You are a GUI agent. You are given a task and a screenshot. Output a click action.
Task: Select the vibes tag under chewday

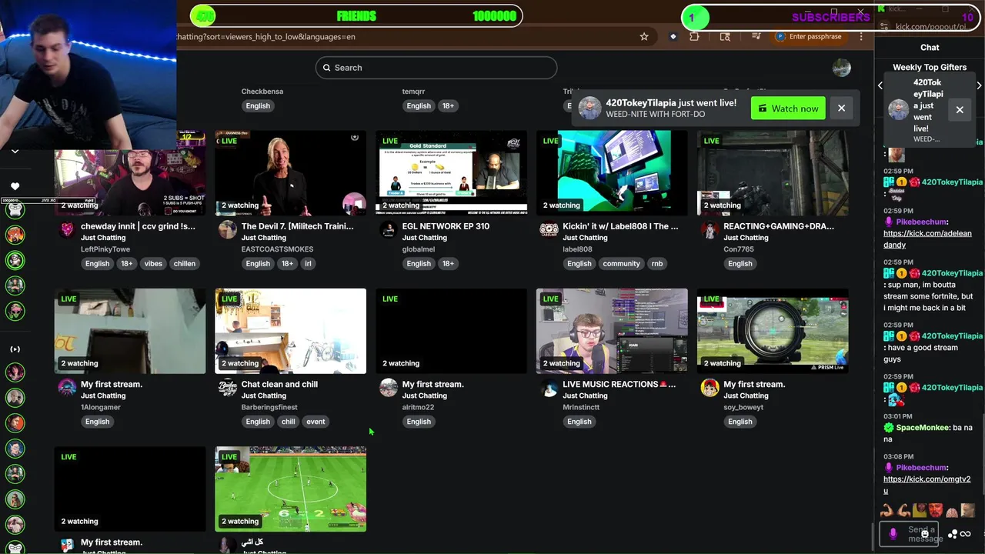[x=153, y=264]
